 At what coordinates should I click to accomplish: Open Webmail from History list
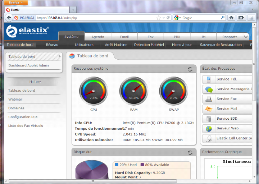point(15,99)
